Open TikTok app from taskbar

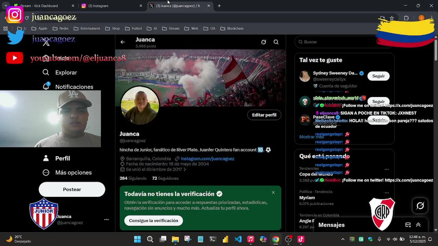301,239
